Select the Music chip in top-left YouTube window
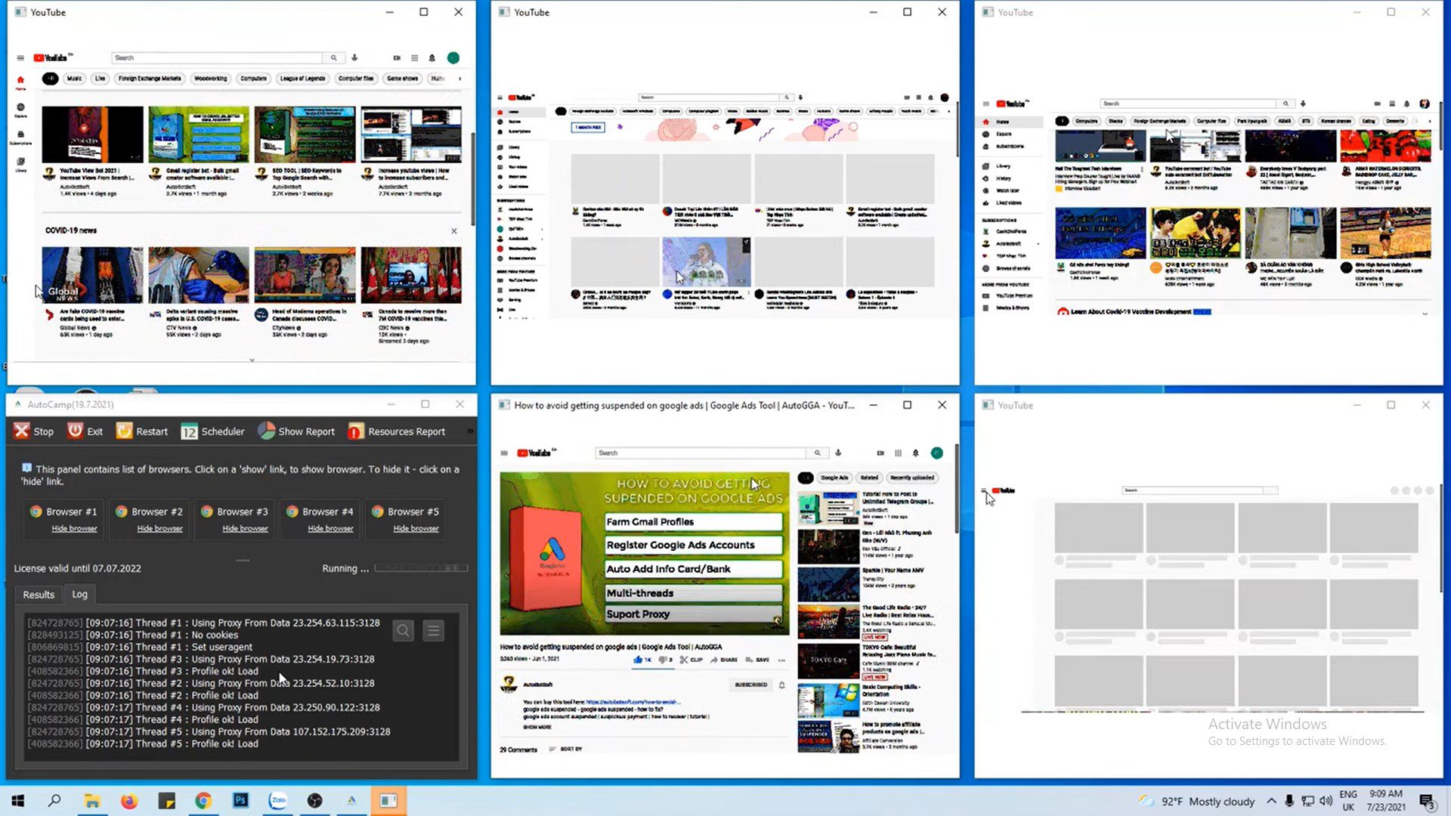The width and height of the screenshot is (1451, 816). tap(74, 79)
